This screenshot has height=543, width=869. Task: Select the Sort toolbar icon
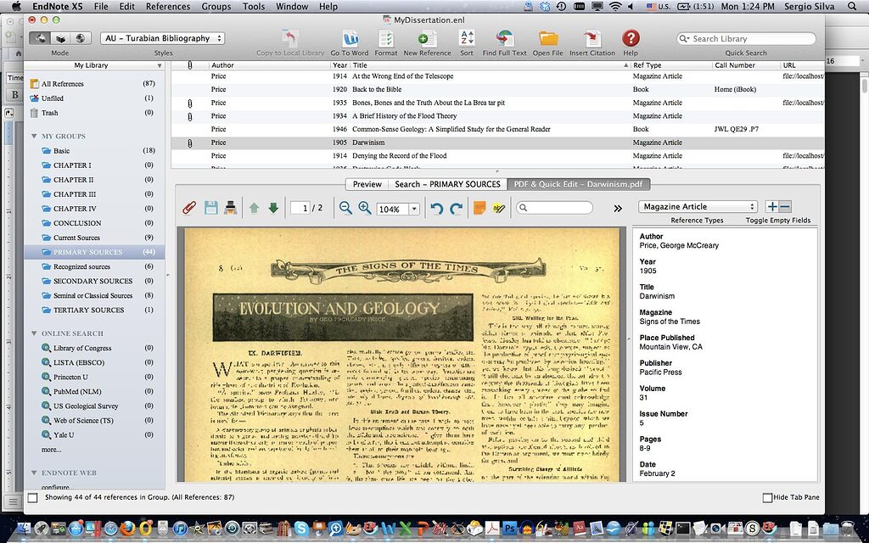(467, 38)
